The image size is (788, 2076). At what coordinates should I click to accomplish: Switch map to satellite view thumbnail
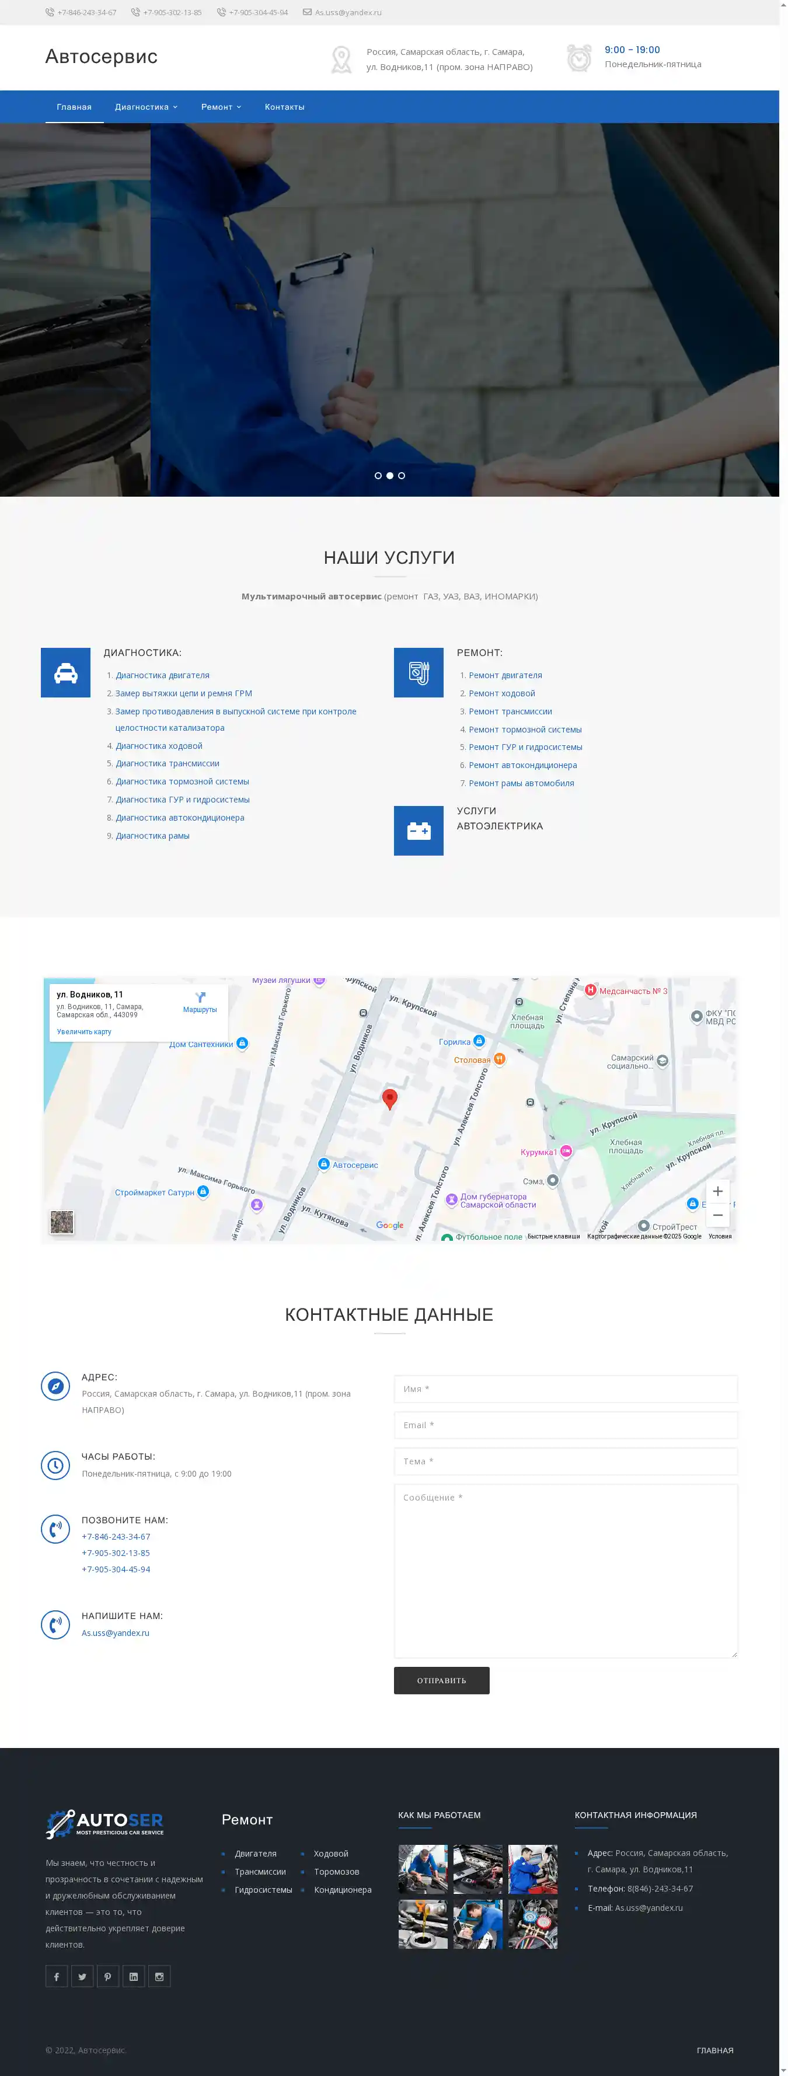point(62,1222)
